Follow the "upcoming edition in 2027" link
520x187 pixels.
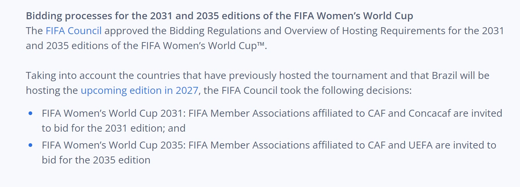pos(139,91)
